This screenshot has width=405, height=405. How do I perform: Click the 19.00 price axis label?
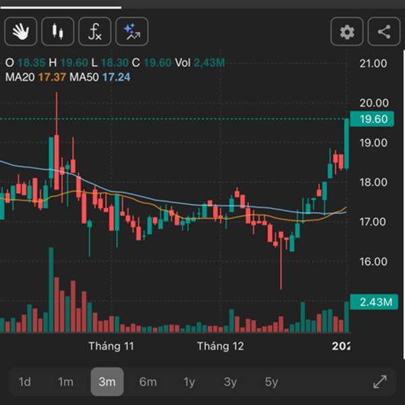(x=373, y=143)
